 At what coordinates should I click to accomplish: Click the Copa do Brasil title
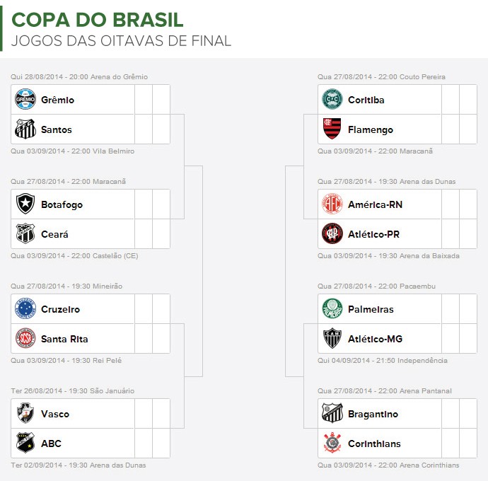(98, 20)
